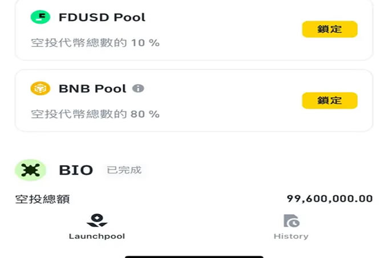This screenshot has height=258, width=388.
Task: Select the BNB Pool title
Action: click(92, 89)
